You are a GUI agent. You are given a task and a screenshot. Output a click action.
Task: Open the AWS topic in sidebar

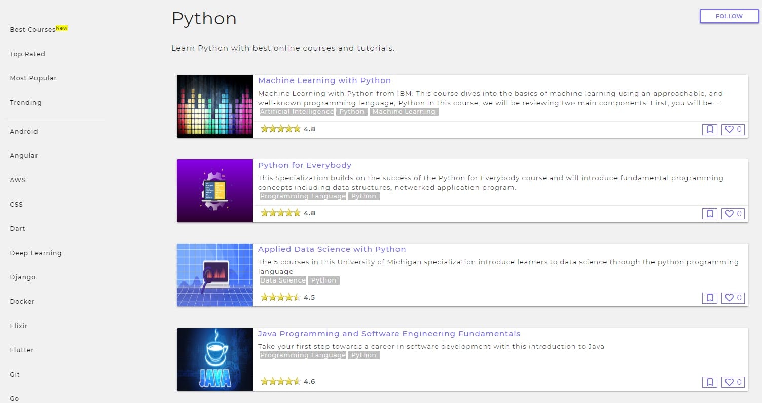[x=18, y=180]
